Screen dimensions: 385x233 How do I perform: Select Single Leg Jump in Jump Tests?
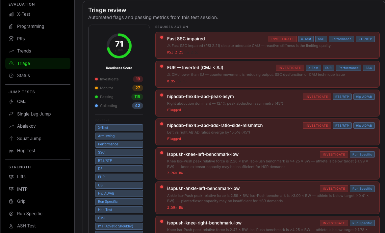(x=38, y=114)
